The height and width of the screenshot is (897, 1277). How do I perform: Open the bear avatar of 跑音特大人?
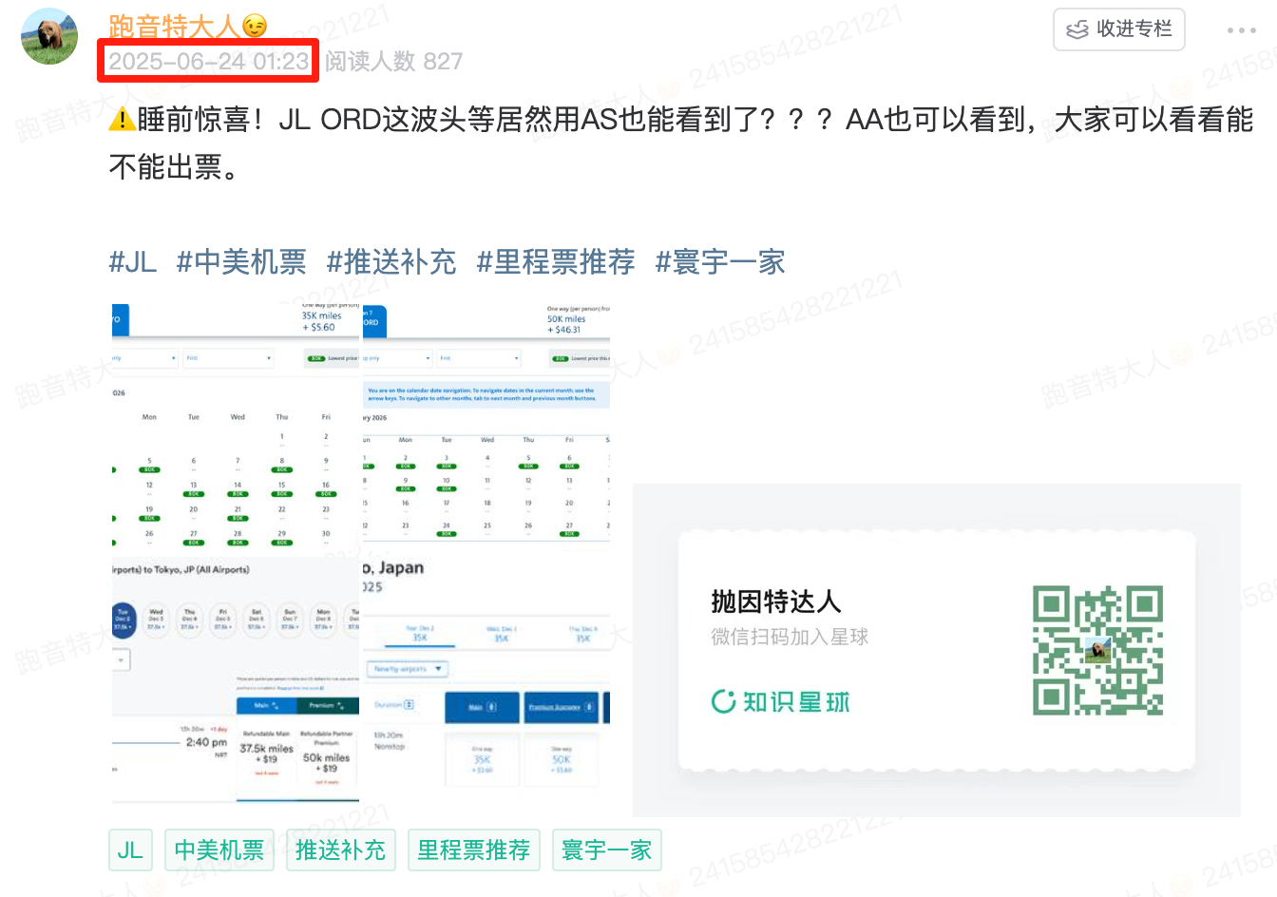click(x=49, y=36)
